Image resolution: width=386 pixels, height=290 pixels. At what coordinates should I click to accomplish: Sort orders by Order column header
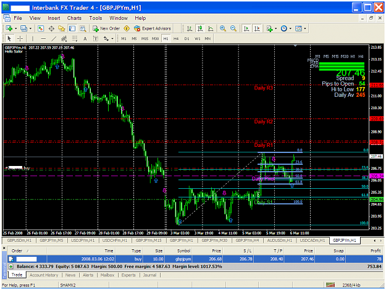27,251
